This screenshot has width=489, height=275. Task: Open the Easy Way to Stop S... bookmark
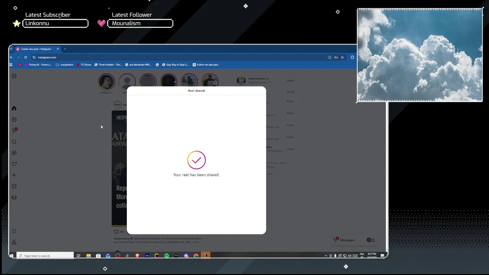click(175, 65)
